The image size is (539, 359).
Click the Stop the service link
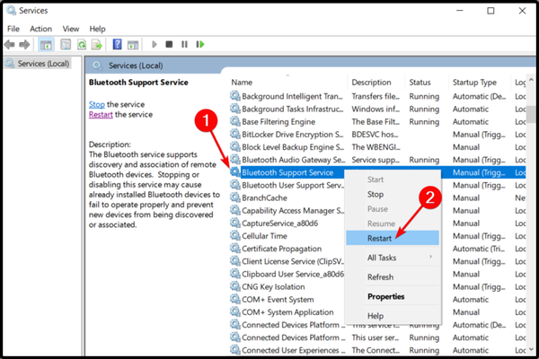tap(97, 105)
